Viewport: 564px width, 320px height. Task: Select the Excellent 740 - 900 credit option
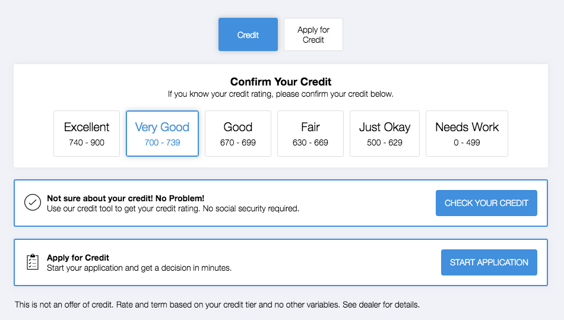click(x=87, y=134)
